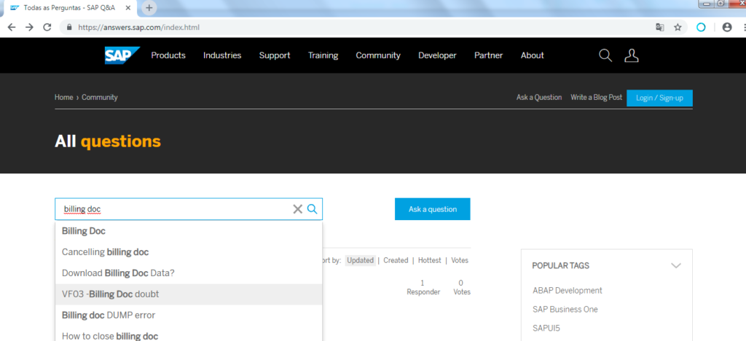This screenshot has width=746, height=341.
Task: Open the user profile icon in header
Action: [632, 55]
